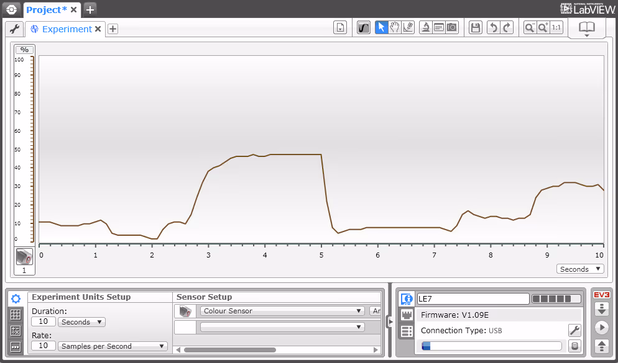Click the Experiment Units Setup header

[81, 297]
